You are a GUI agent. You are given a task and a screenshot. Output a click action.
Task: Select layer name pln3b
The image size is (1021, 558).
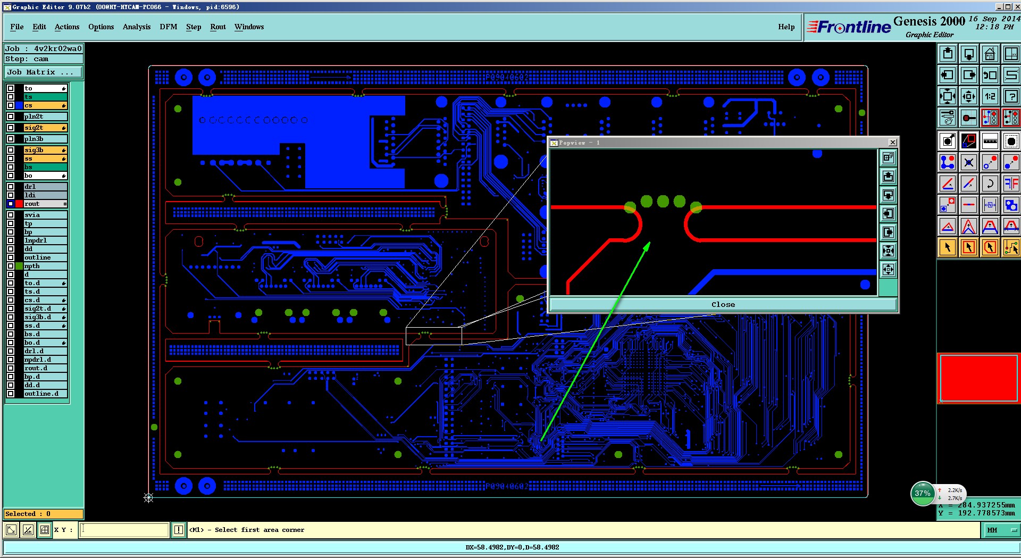tap(45, 139)
